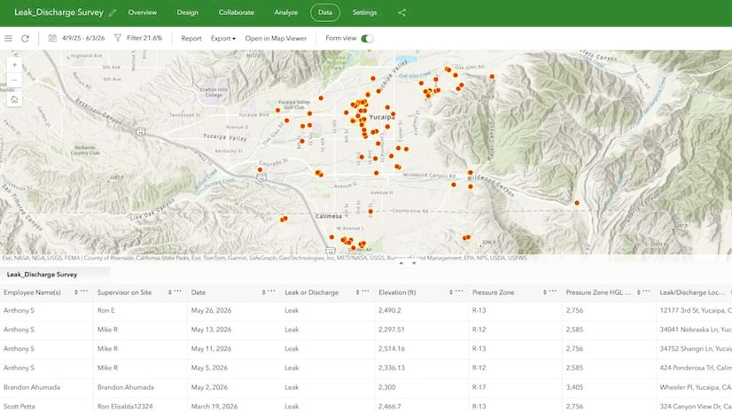Click address 34041 Nebraska Ln
This screenshot has height=412, width=732.
tap(696, 330)
